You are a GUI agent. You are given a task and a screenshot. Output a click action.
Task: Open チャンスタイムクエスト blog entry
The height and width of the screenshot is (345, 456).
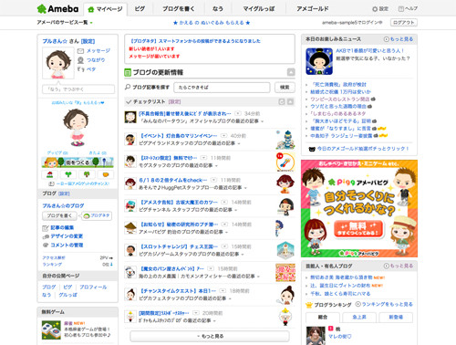[178, 291]
